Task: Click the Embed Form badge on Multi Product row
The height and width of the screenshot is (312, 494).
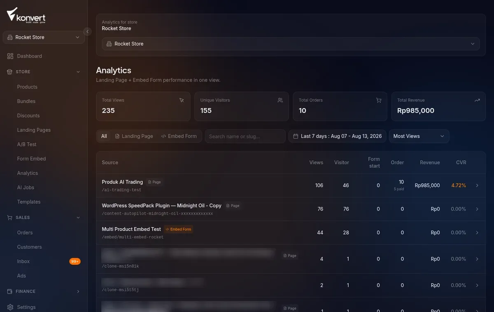Action: [x=178, y=229]
